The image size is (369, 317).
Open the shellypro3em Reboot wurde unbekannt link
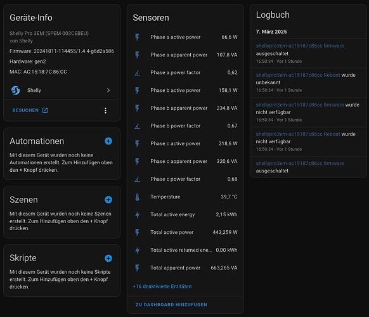pos(298,75)
